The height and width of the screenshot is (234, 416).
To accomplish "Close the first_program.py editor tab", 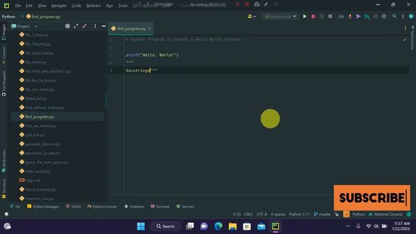I will (x=149, y=29).
